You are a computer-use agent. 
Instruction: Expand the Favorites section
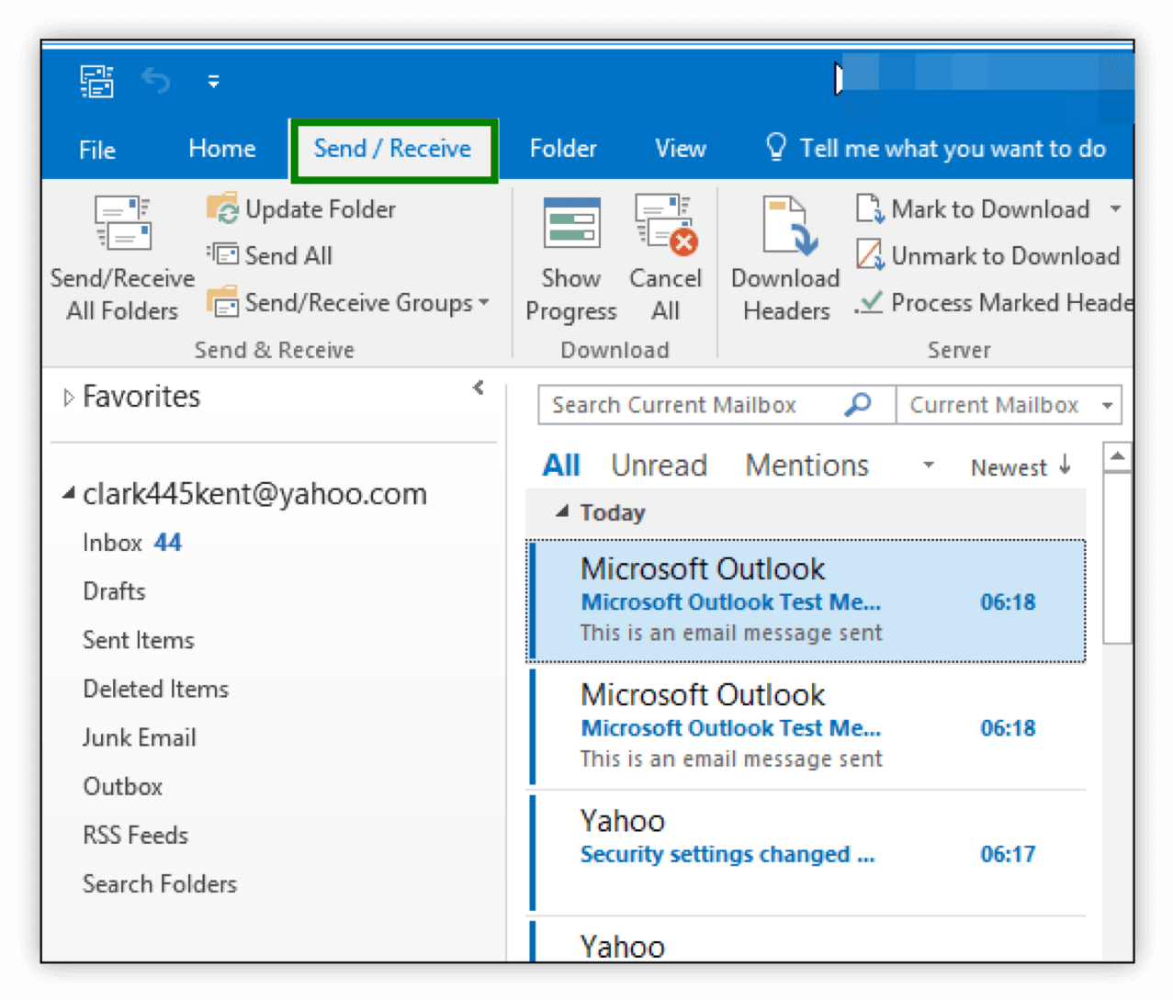pos(68,398)
